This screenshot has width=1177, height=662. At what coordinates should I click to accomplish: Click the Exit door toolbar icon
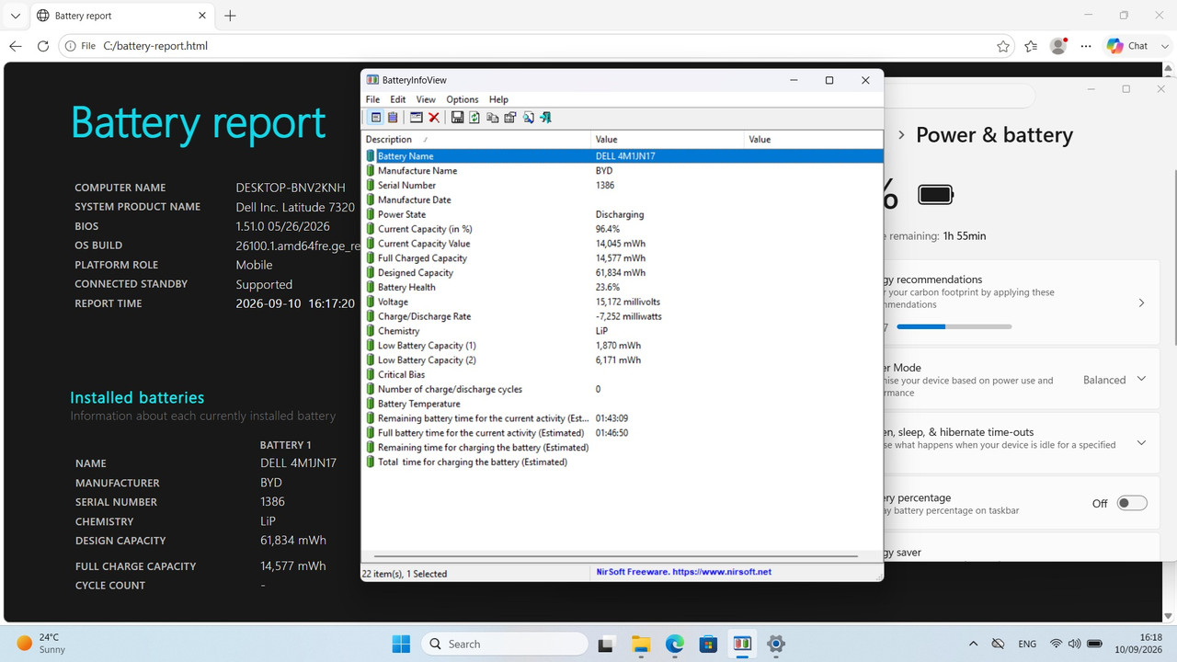click(x=545, y=118)
